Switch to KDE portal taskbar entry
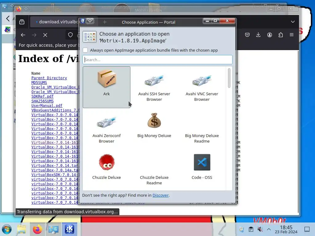 pos(70,229)
